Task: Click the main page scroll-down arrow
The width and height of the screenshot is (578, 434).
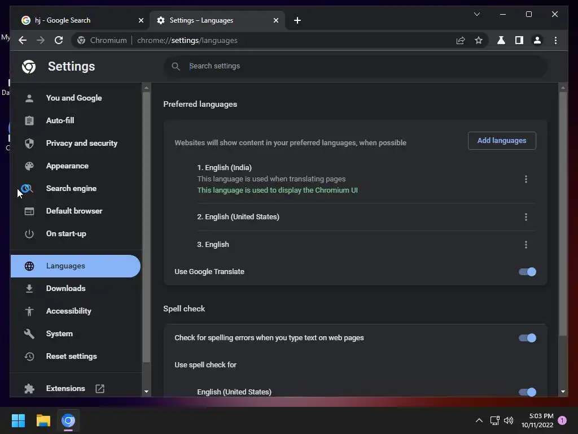Action: (x=563, y=392)
